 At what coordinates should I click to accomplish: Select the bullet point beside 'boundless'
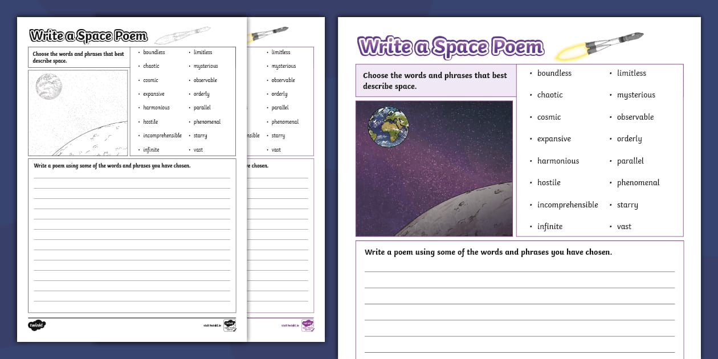[x=531, y=73]
